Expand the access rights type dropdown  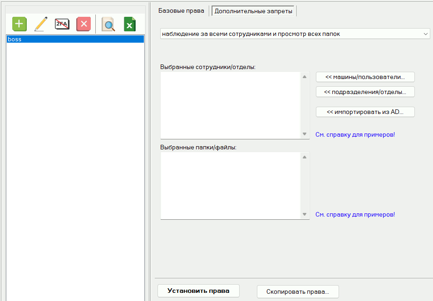(x=425, y=34)
